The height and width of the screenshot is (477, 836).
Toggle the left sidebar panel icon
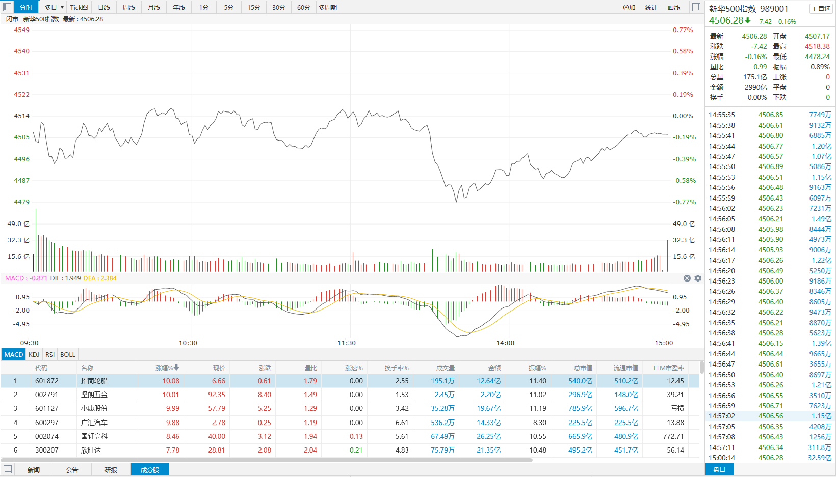[7, 7]
